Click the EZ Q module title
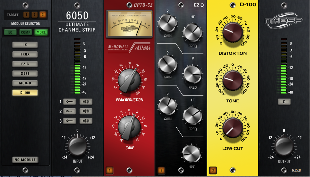The height and width of the screenshot is (177, 310). [199, 5]
